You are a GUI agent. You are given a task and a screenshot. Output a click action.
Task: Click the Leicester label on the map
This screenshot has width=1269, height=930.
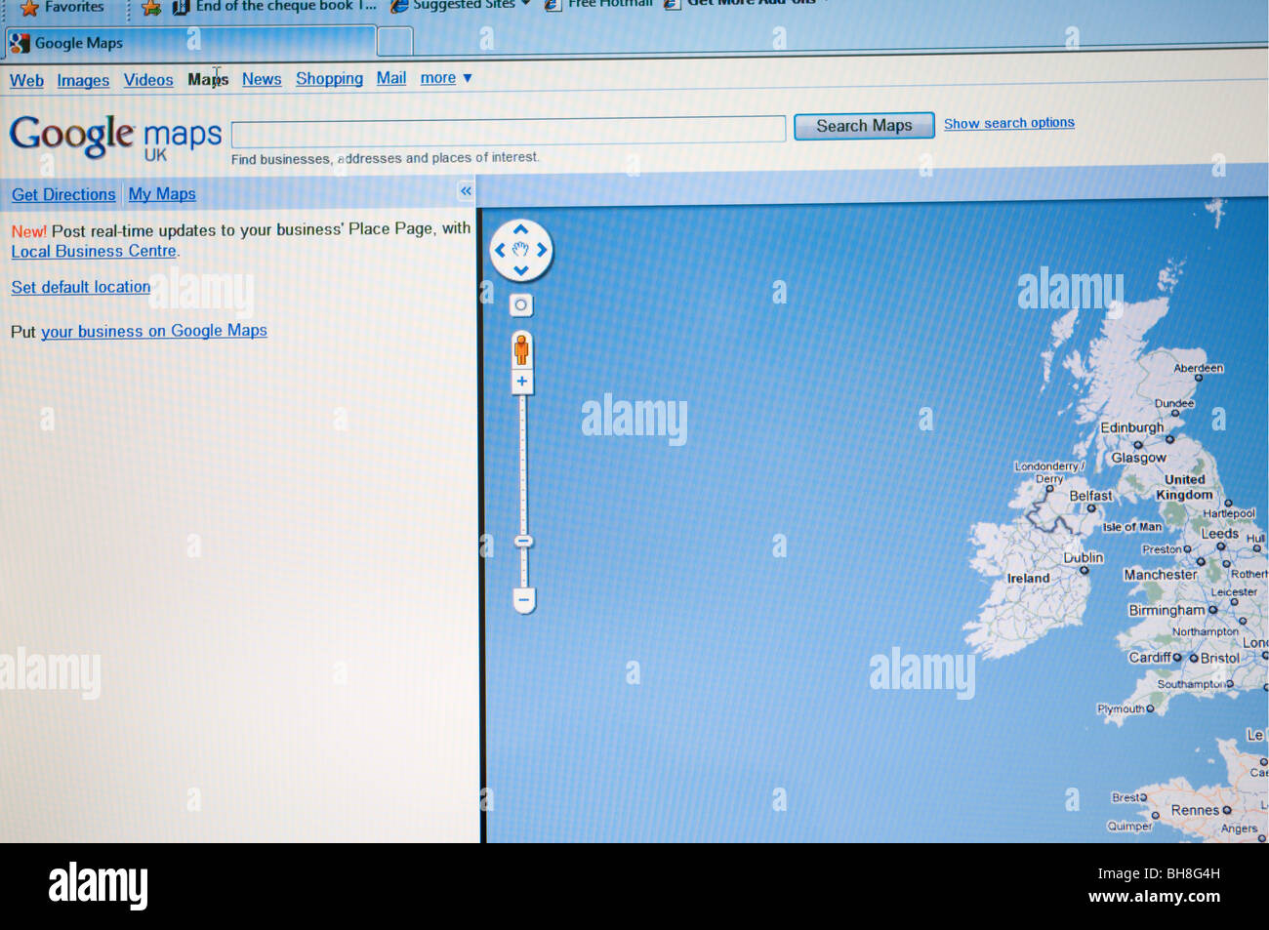(x=1234, y=592)
